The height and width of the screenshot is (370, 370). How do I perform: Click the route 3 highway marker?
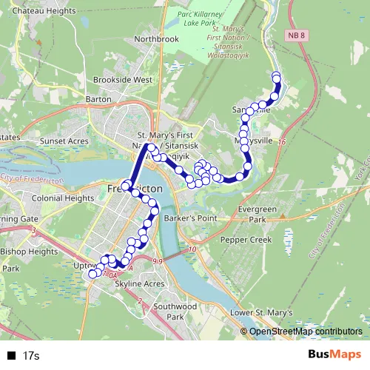(x=34, y=230)
